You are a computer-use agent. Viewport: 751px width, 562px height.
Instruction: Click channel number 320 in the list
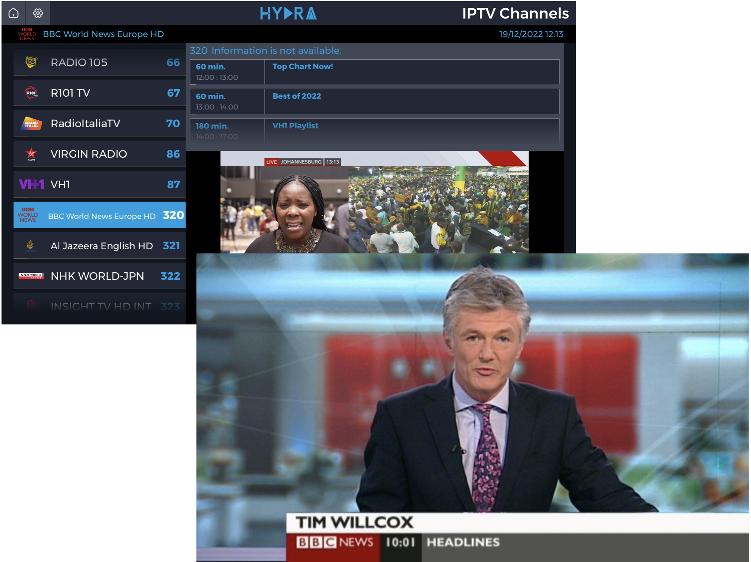coord(173,215)
